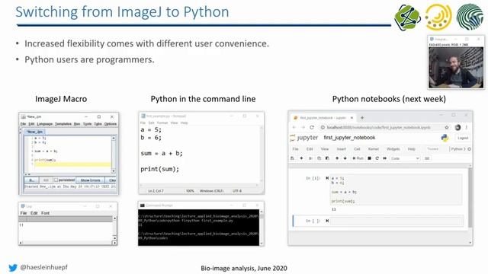Open Tools menu in ImageJ macro editor
The width and height of the screenshot is (488, 274).
88,124
